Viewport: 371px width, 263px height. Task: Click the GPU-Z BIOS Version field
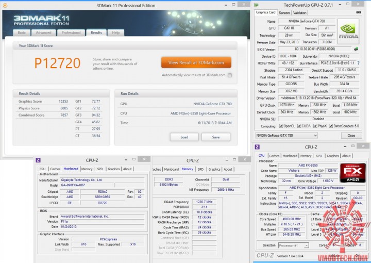click(315, 49)
